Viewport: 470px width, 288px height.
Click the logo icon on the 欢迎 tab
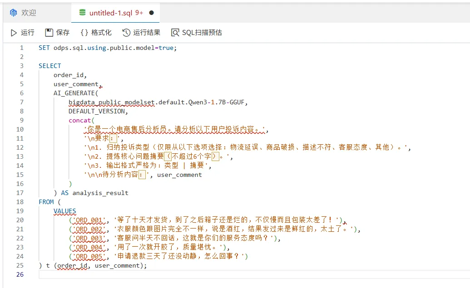tap(13, 13)
